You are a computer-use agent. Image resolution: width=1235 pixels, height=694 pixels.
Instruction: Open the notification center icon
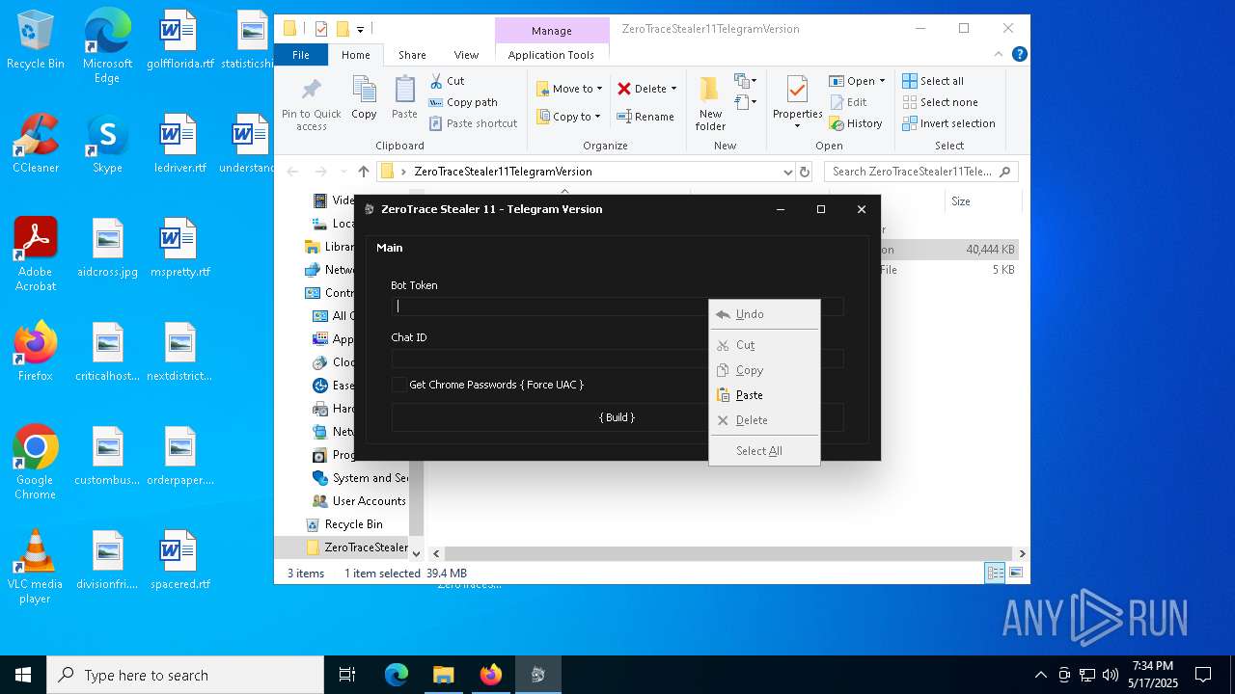(x=1203, y=675)
